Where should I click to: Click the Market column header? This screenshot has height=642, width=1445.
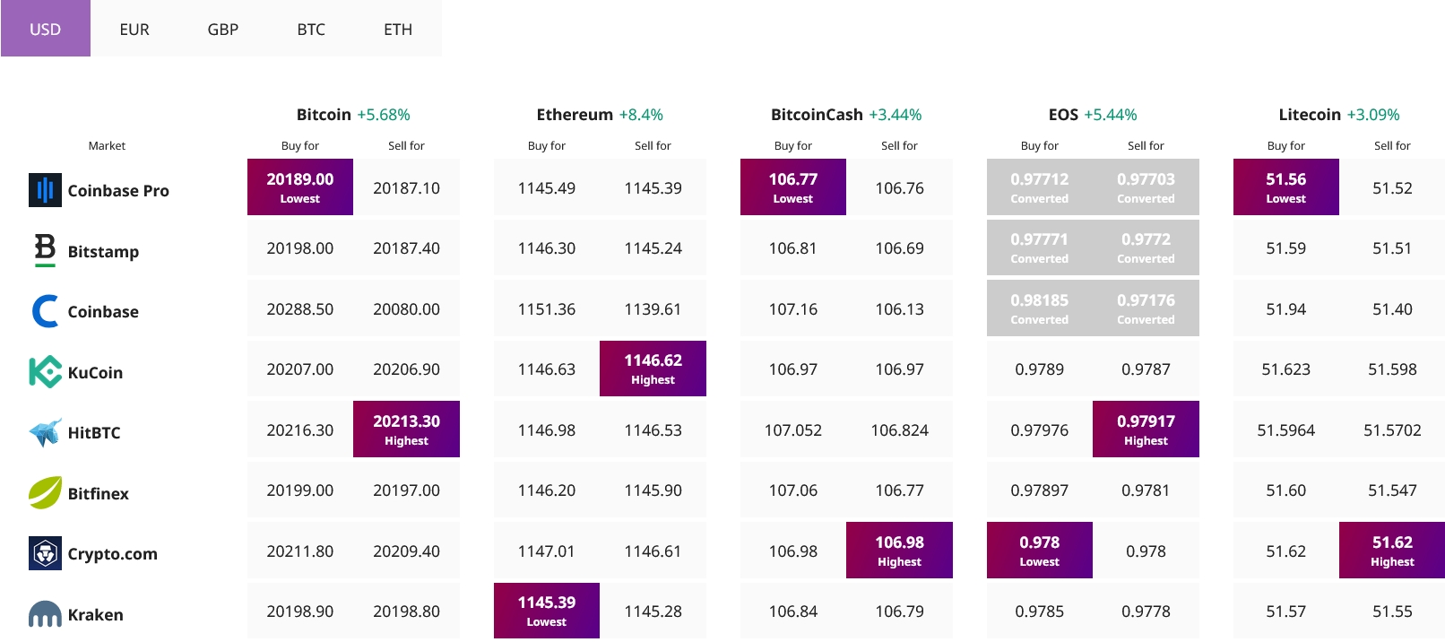(107, 145)
